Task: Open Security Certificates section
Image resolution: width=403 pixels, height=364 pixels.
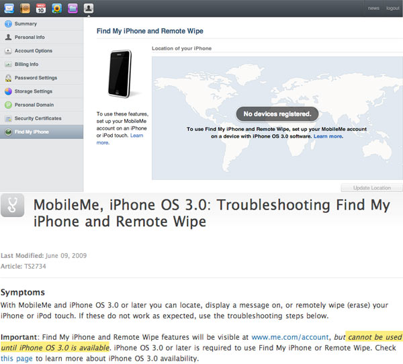Action: [x=38, y=118]
